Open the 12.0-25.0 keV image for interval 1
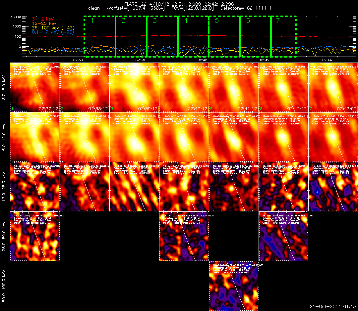This screenshot has height=311, width=358. tap(35, 187)
